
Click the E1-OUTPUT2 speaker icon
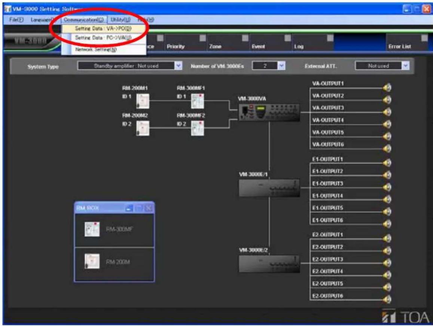pyautogui.click(x=387, y=175)
